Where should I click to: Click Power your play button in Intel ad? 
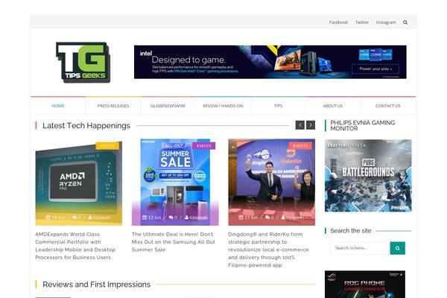coord(375,69)
